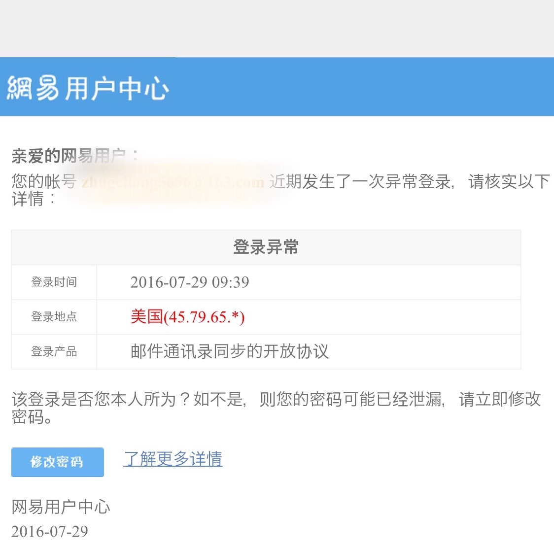Click the login time 2016-07-29 09:39

click(x=190, y=282)
